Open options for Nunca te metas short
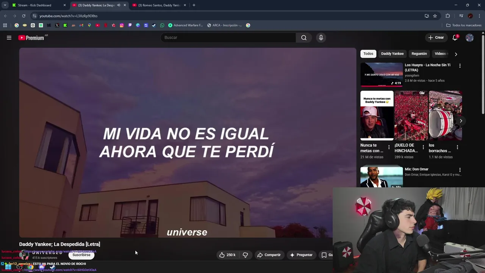Image resolution: width=485 pixels, height=273 pixels. click(389, 147)
